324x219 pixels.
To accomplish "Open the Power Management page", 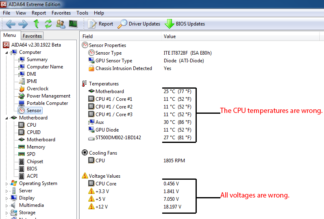I will [x=44, y=96].
